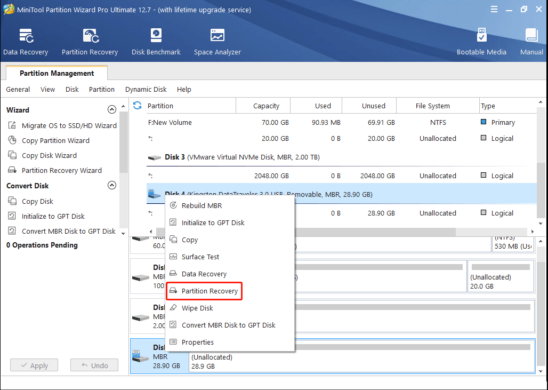Image resolution: width=548 pixels, height=390 pixels.
Task: Click the Undo button
Action: [x=94, y=365]
